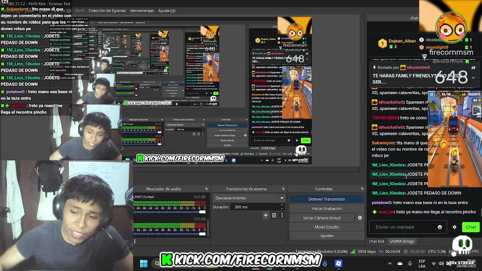
Task: Open the Ayuda (H) menu
Action: coord(166,11)
